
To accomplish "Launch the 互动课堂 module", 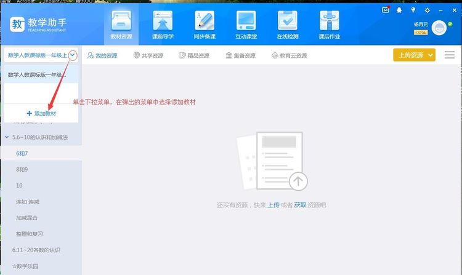I will coord(245,25).
